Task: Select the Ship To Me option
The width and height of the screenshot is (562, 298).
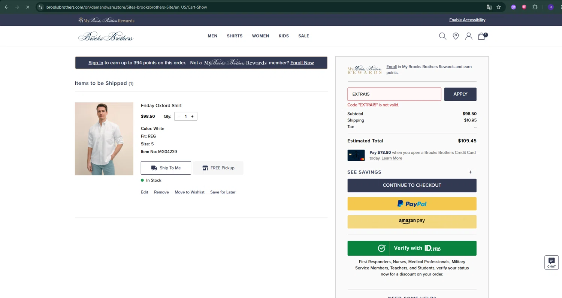Action: (166, 168)
